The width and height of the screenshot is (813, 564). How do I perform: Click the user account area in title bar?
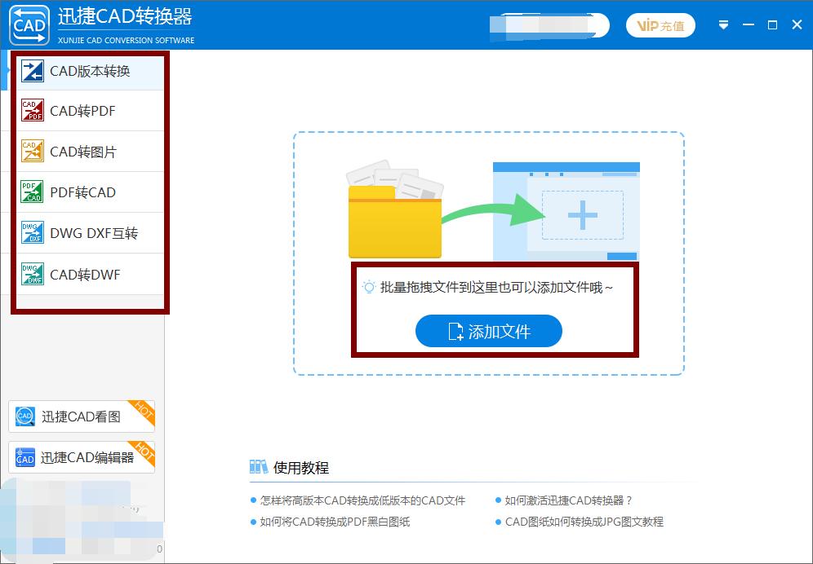547,25
